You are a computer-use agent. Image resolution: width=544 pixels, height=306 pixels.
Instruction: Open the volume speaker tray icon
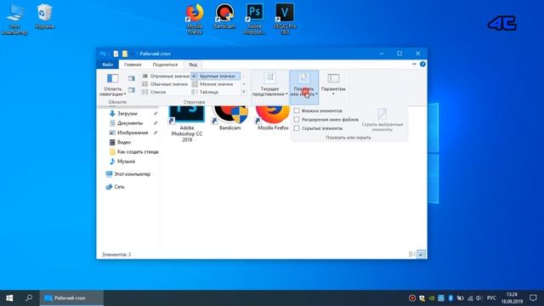pyautogui.click(x=479, y=298)
